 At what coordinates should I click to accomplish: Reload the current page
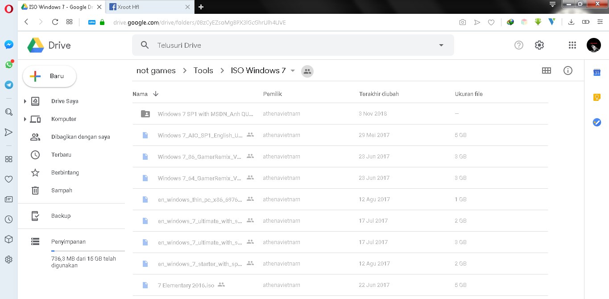point(55,22)
